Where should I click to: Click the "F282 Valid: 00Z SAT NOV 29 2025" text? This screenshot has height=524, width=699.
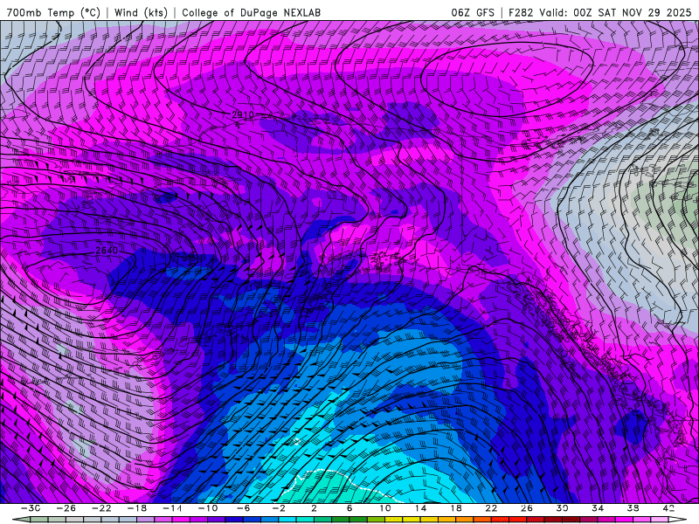(x=600, y=12)
